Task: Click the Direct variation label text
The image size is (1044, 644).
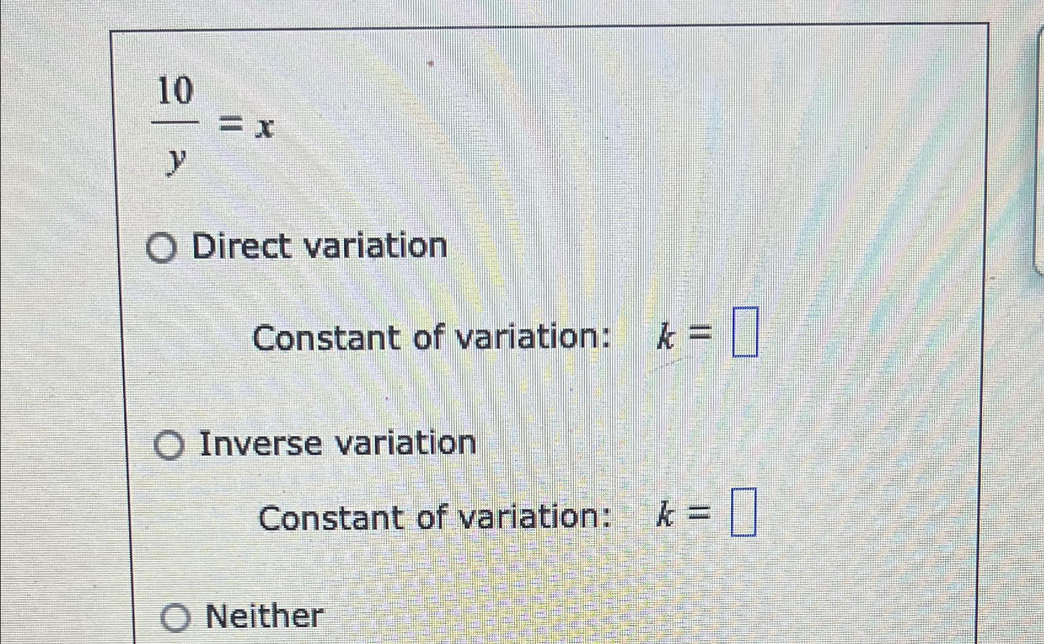Action: click(x=320, y=246)
